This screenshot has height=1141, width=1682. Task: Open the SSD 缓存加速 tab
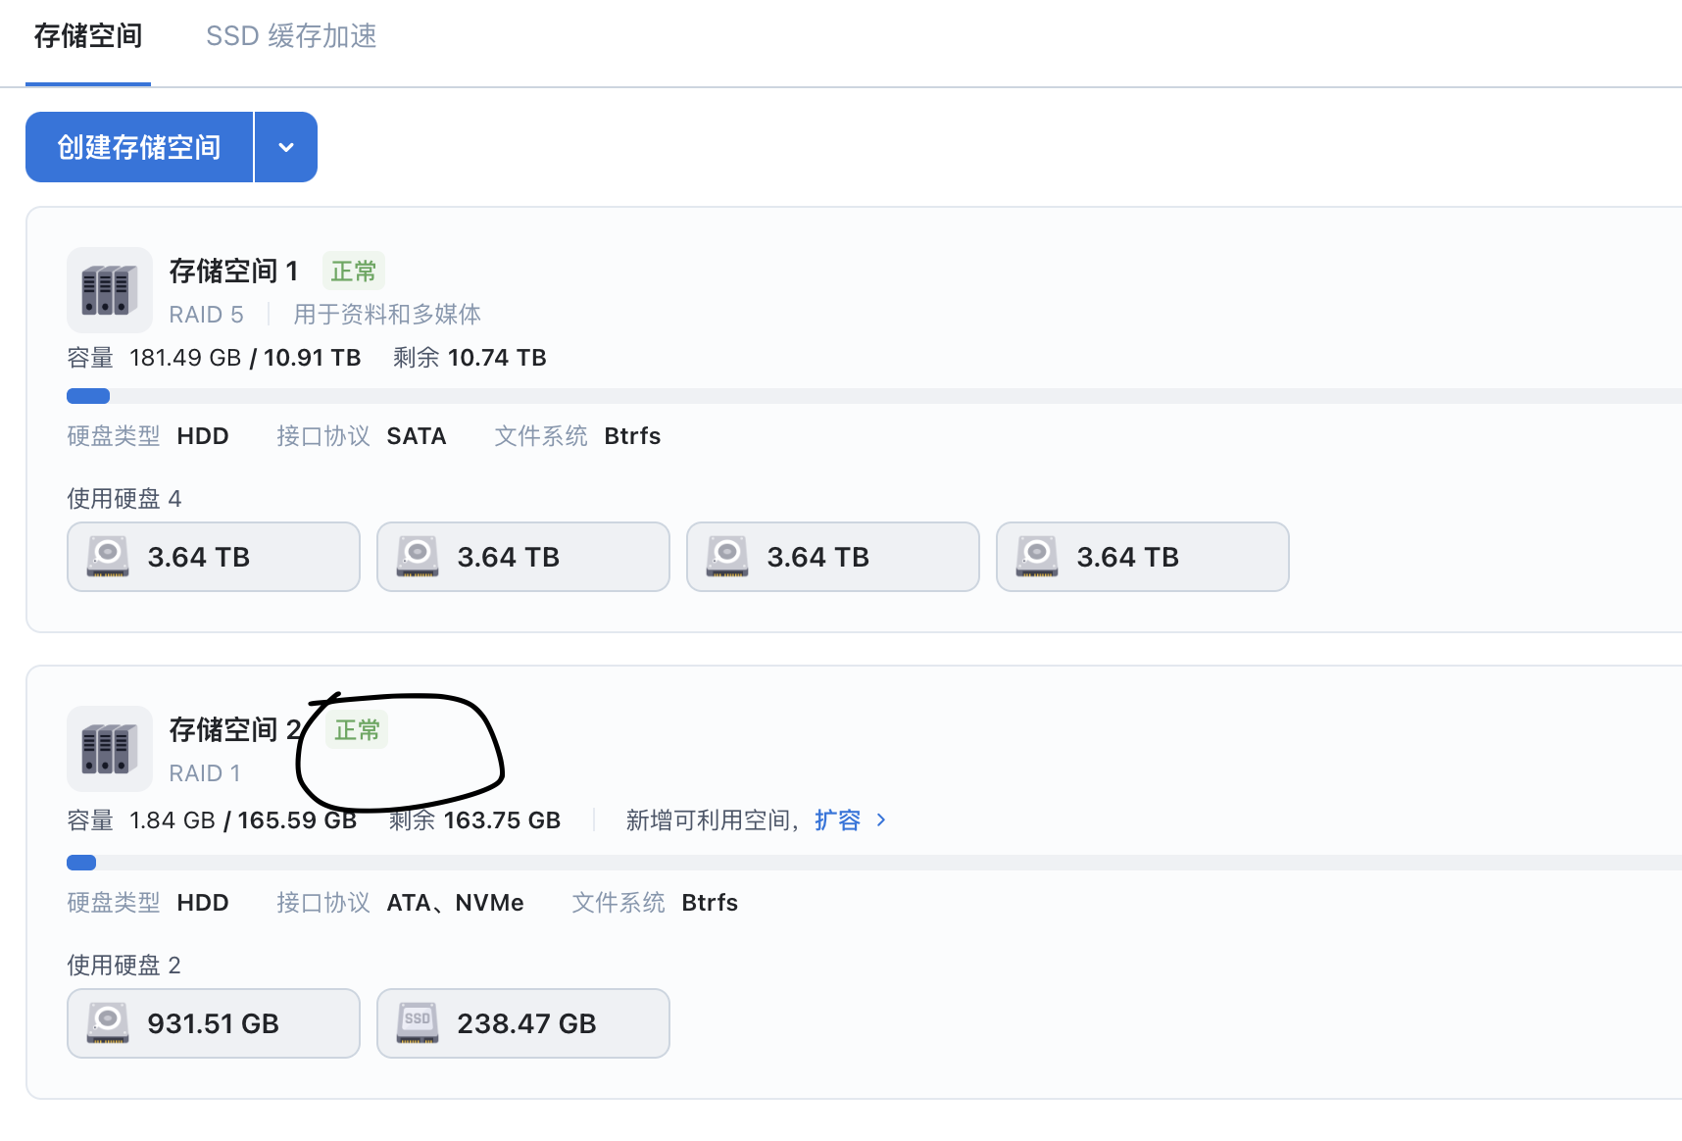pyautogui.click(x=291, y=37)
